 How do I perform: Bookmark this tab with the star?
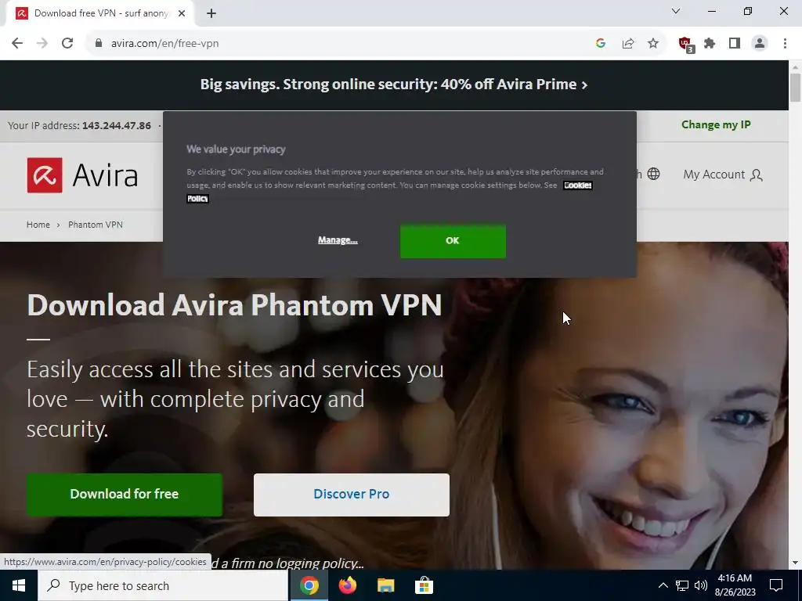tap(653, 44)
